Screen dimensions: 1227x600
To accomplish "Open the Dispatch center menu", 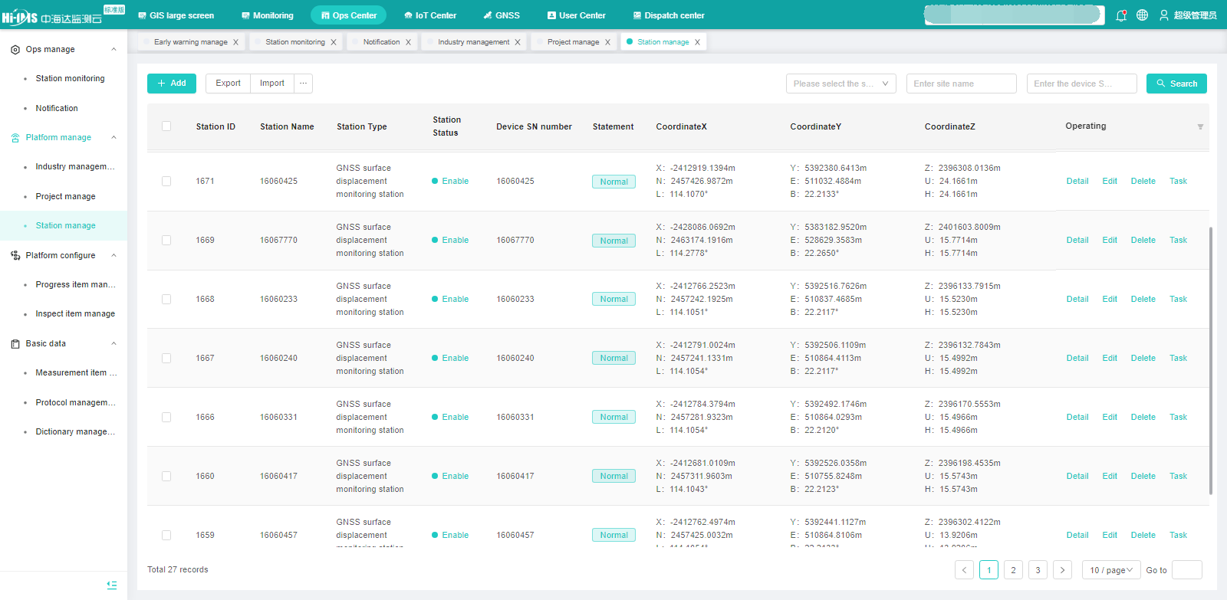I will click(669, 15).
